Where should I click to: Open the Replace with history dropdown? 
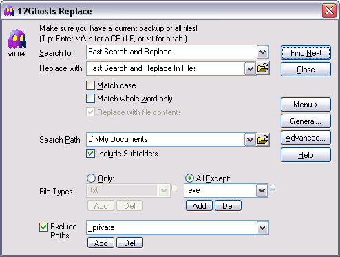coord(250,69)
